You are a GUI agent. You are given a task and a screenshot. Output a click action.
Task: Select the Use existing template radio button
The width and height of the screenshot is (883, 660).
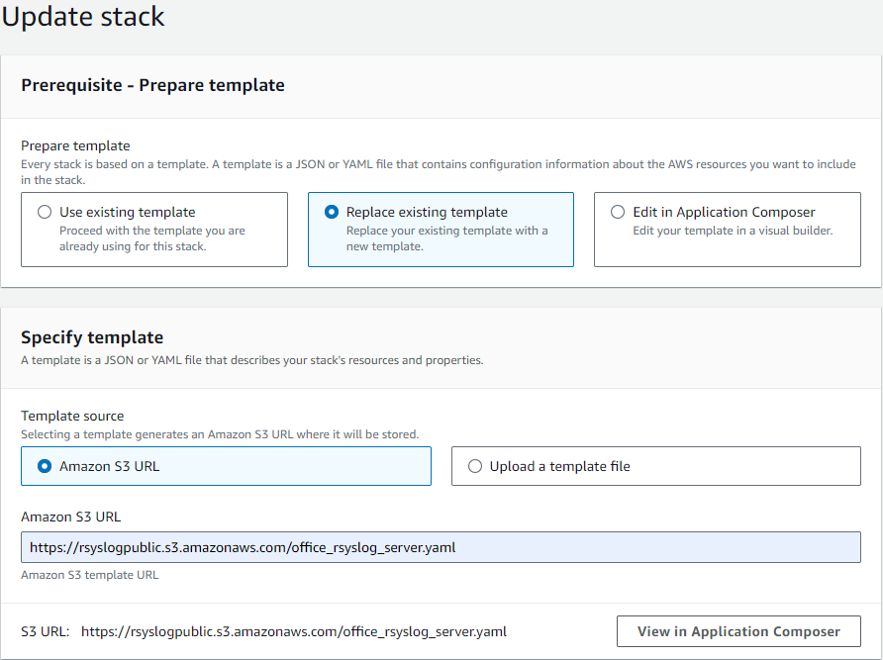(45, 212)
